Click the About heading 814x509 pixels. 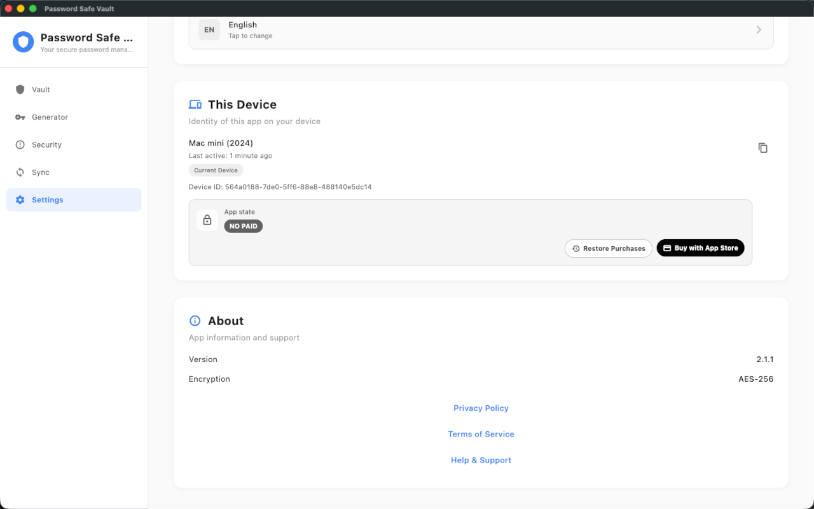(x=226, y=321)
